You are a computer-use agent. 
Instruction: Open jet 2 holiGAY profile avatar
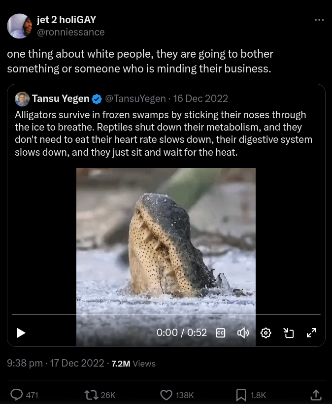point(19,26)
